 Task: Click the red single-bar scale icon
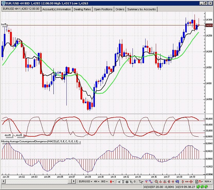point(173,182)
